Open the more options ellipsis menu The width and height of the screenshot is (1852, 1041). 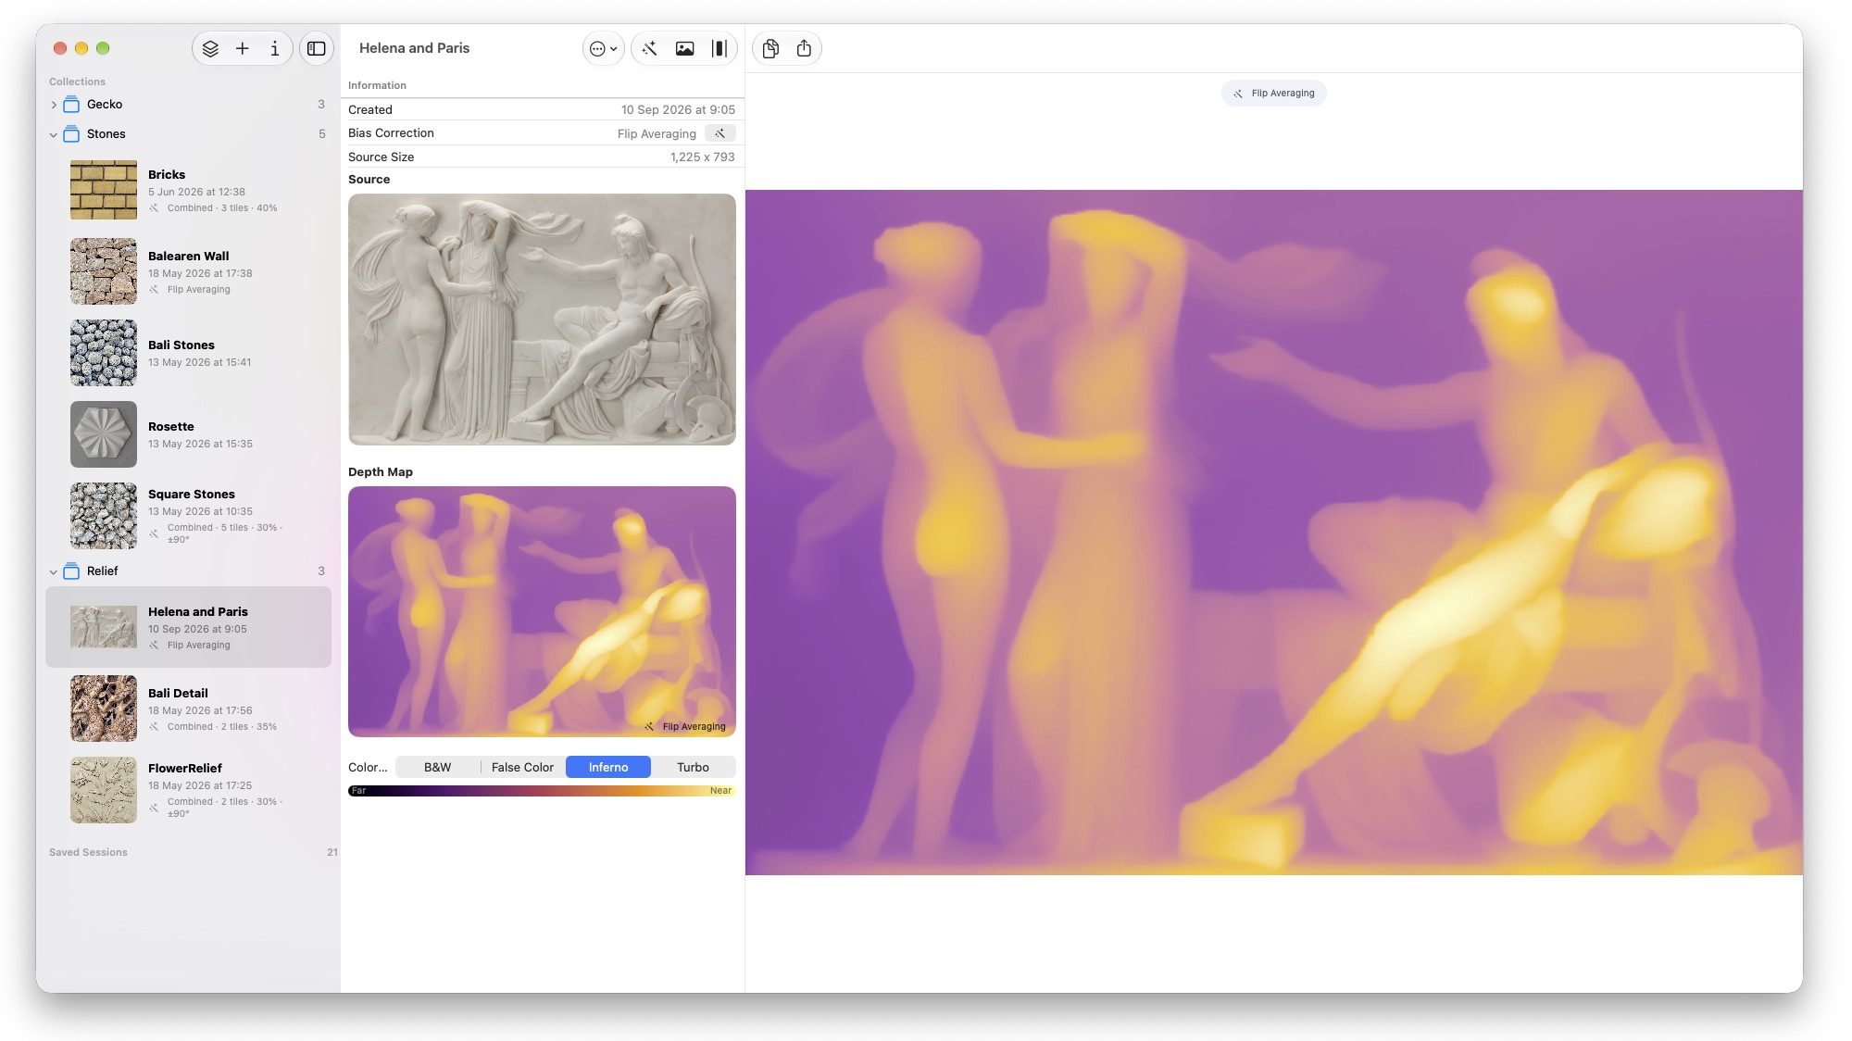click(603, 48)
